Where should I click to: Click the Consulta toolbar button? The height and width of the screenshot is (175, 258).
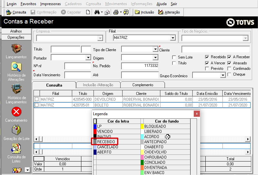click(x=16, y=12)
